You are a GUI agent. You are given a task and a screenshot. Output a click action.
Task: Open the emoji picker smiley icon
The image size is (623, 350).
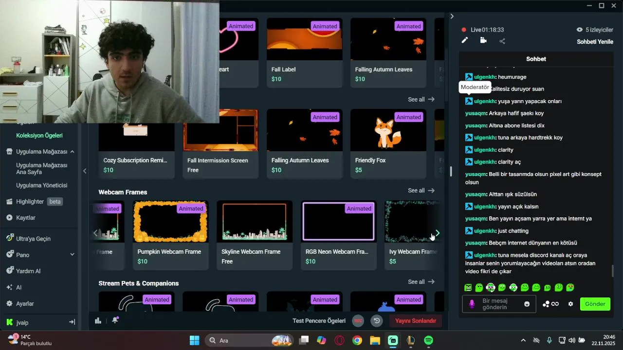tap(527, 304)
